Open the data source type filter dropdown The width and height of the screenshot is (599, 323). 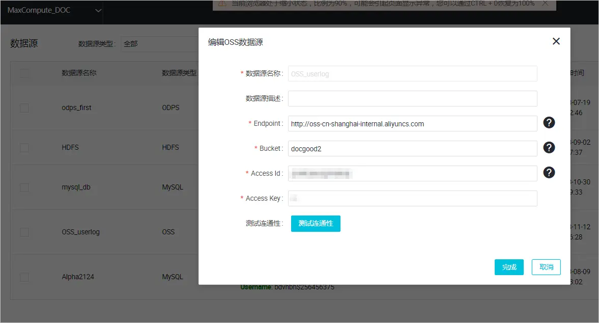pos(160,44)
